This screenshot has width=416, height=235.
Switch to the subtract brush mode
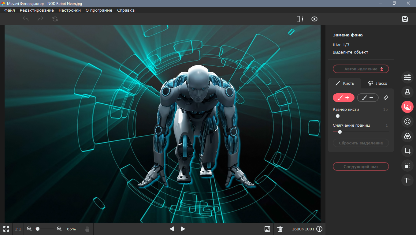pyautogui.click(x=368, y=98)
